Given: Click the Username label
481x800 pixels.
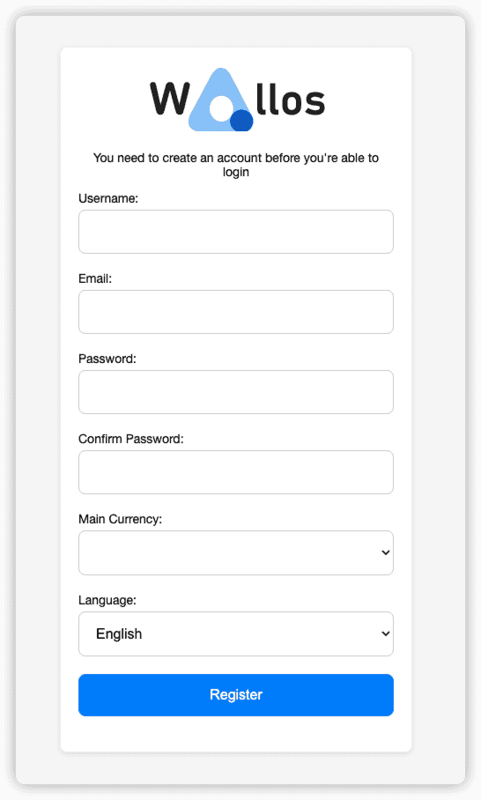Looking at the screenshot, I should coord(108,198).
